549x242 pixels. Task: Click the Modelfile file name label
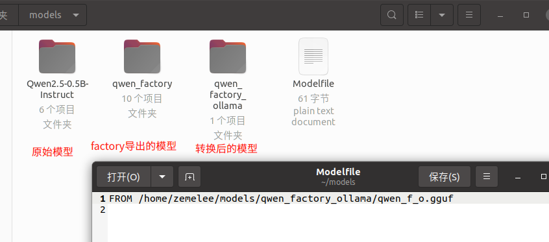(x=313, y=84)
